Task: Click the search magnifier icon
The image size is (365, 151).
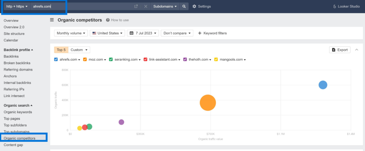Action: 184,6
